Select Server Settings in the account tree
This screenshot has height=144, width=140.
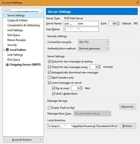pyautogui.click(x=23, y=16)
